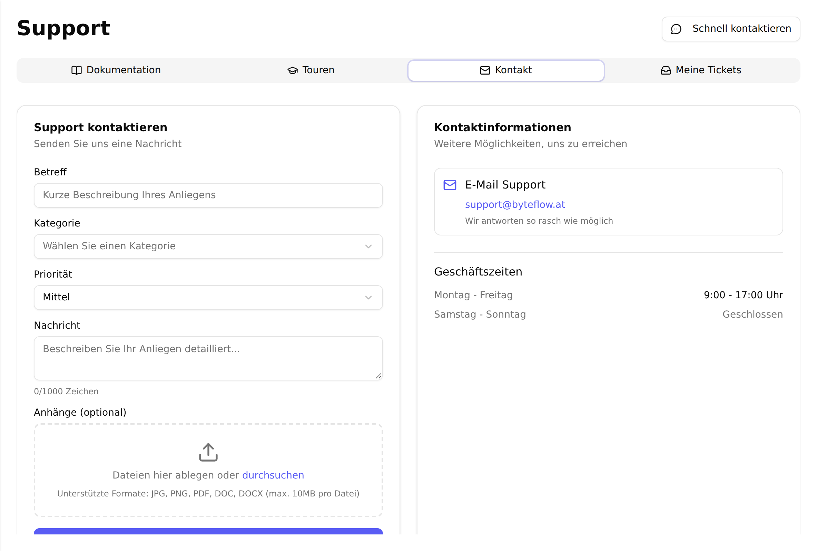Image resolution: width=817 pixels, height=551 pixels.
Task: Click the blue submit button at form bottom
Action: 208,531
